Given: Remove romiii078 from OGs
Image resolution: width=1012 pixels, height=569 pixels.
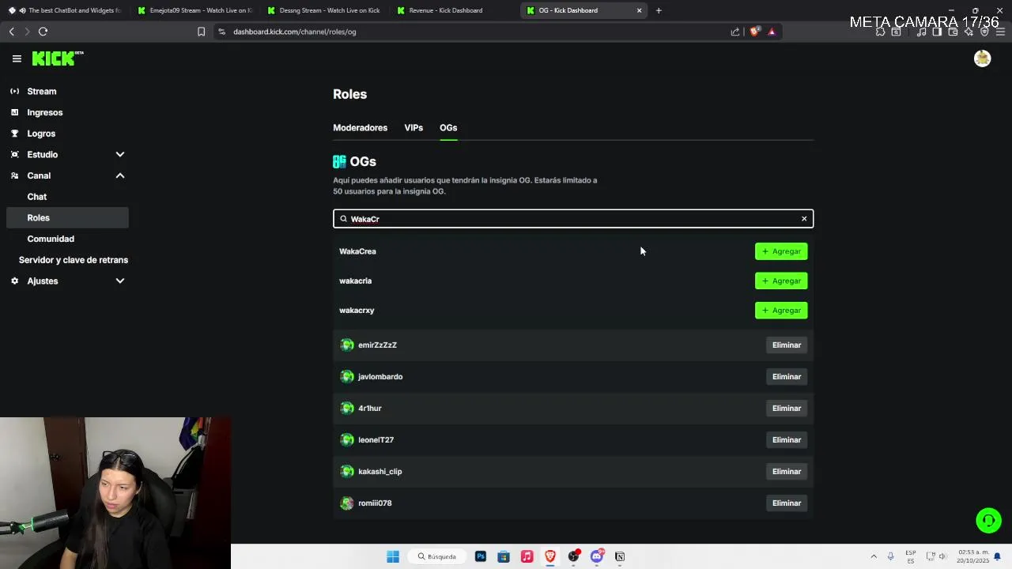Looking at the screenshot, I should tap(787, 503).
